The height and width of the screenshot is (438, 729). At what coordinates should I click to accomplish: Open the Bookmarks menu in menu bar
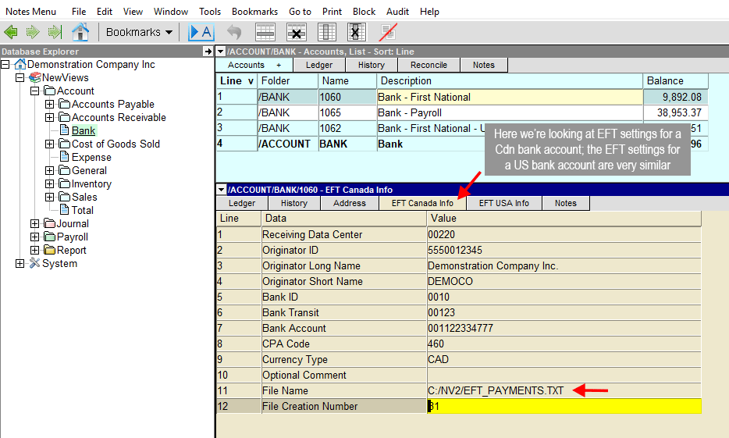pos(254,12)
